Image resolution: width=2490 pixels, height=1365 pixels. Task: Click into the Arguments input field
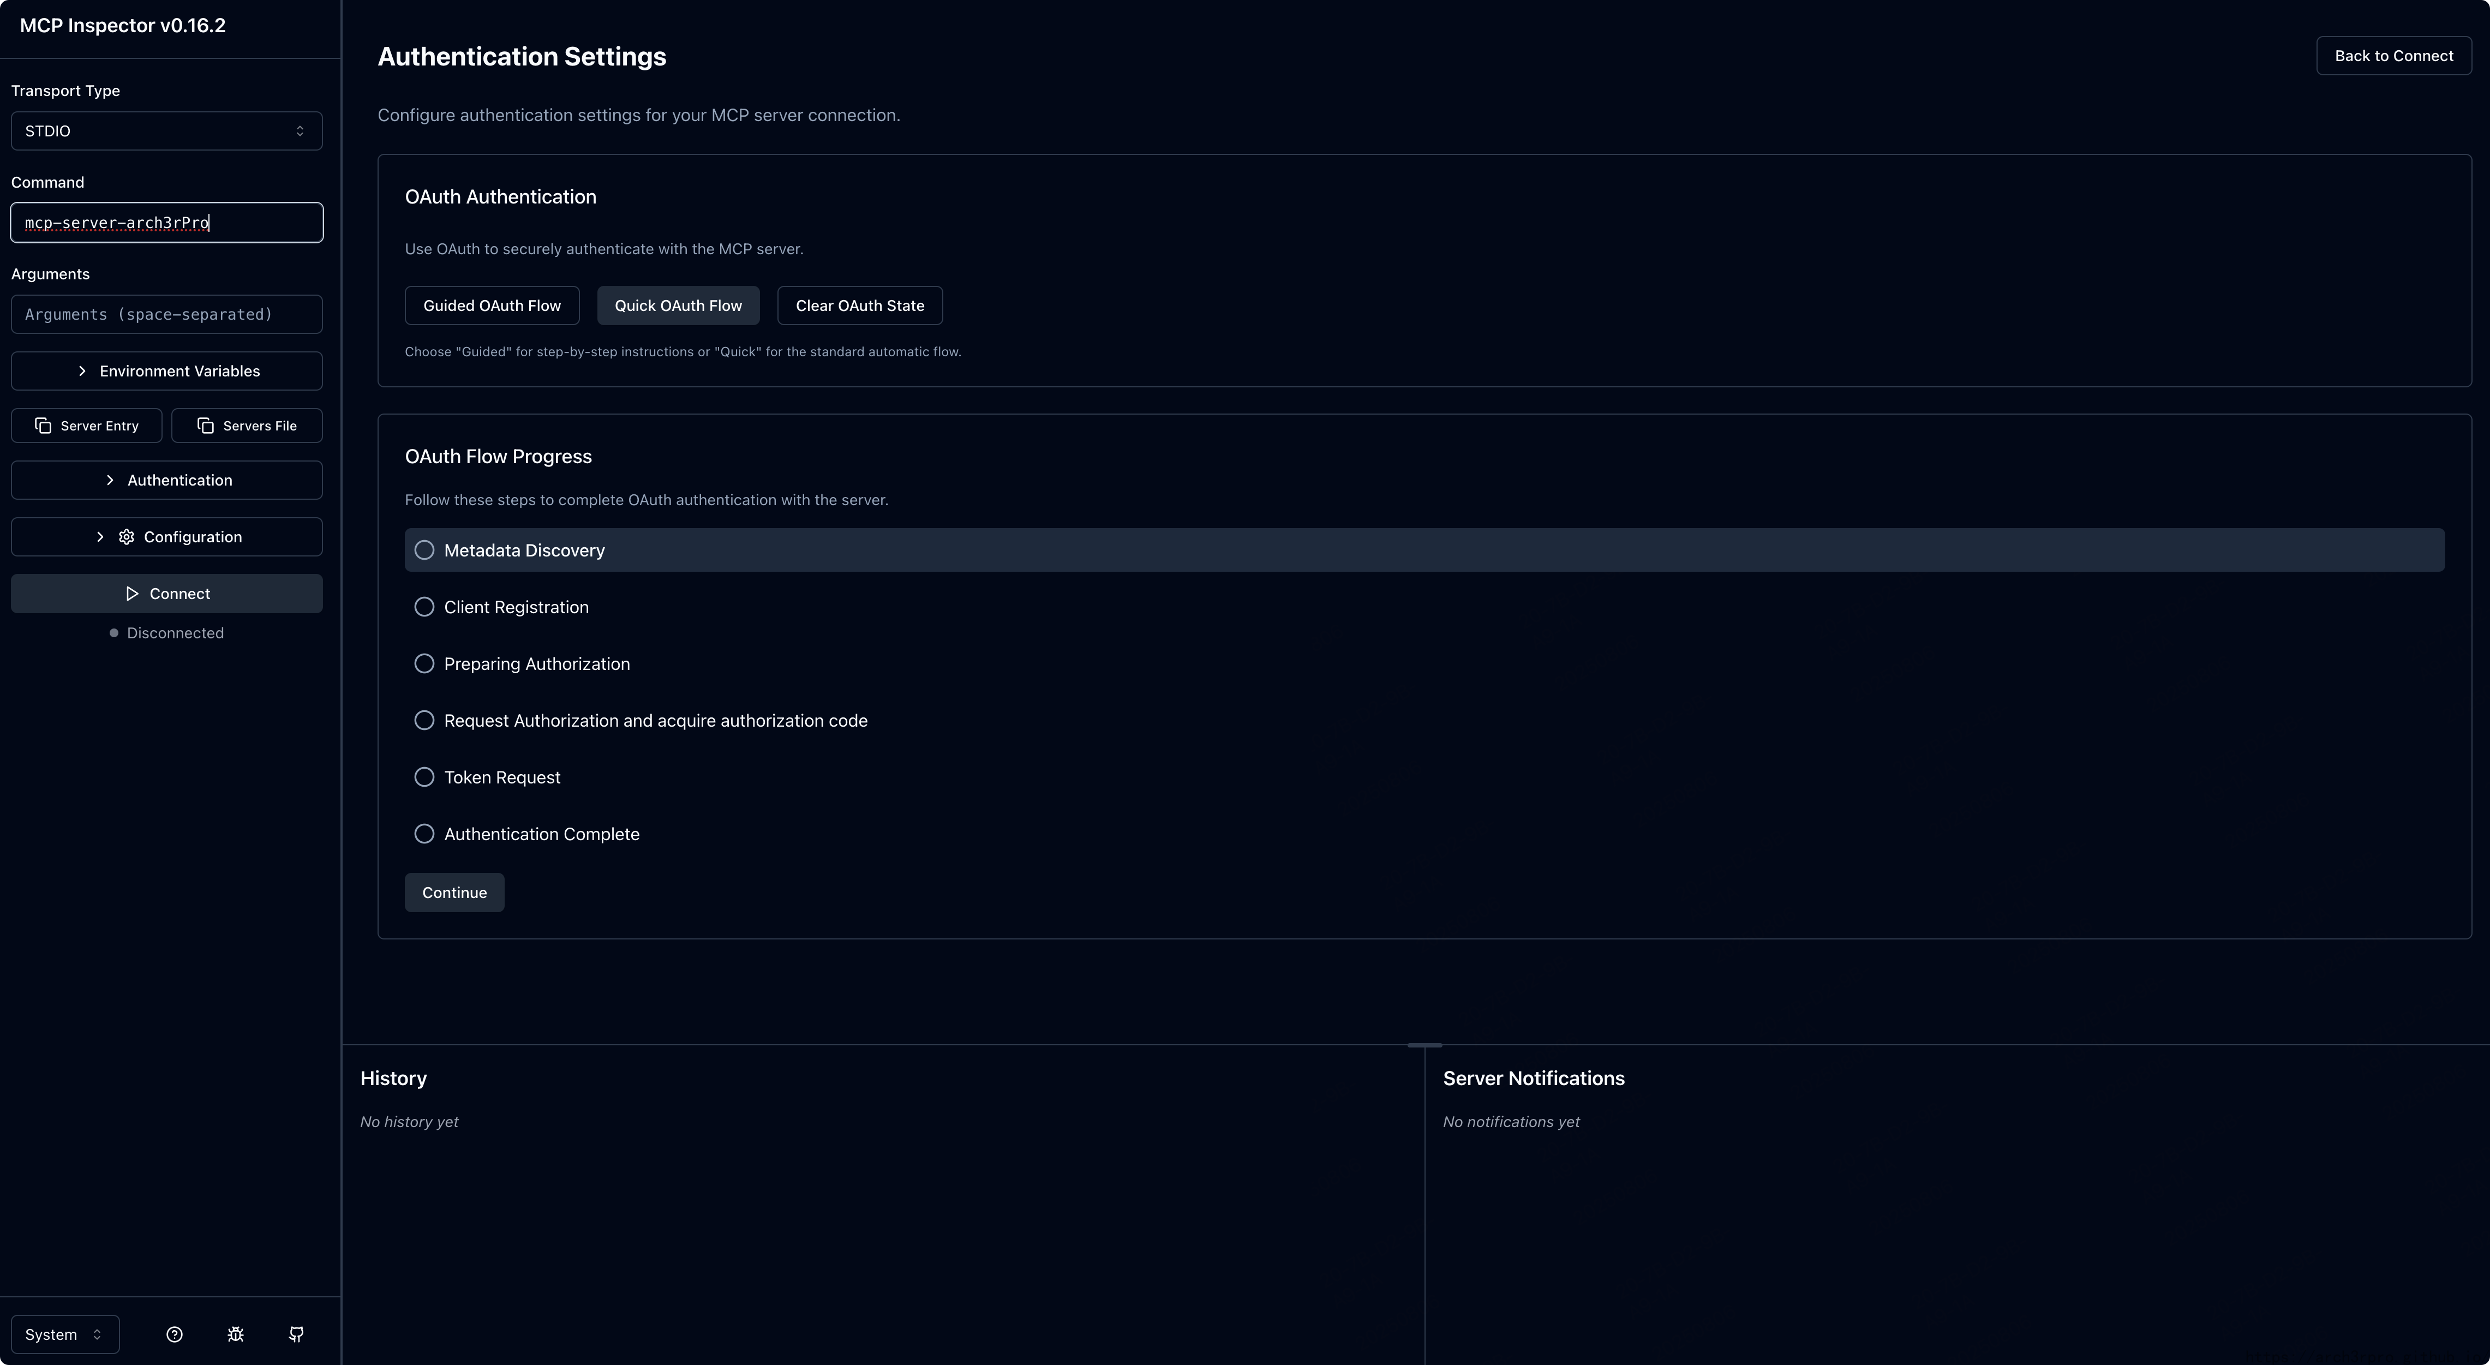166,314
